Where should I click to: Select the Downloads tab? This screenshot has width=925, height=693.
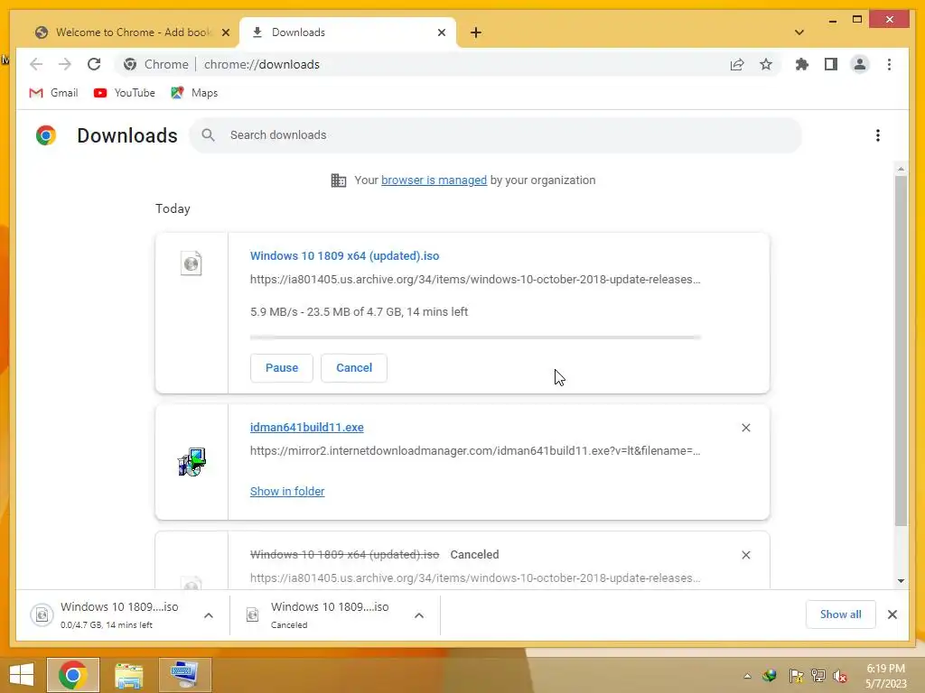pos(348,32)
